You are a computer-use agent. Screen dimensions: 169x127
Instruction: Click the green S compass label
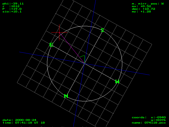(x=102, y=30)
